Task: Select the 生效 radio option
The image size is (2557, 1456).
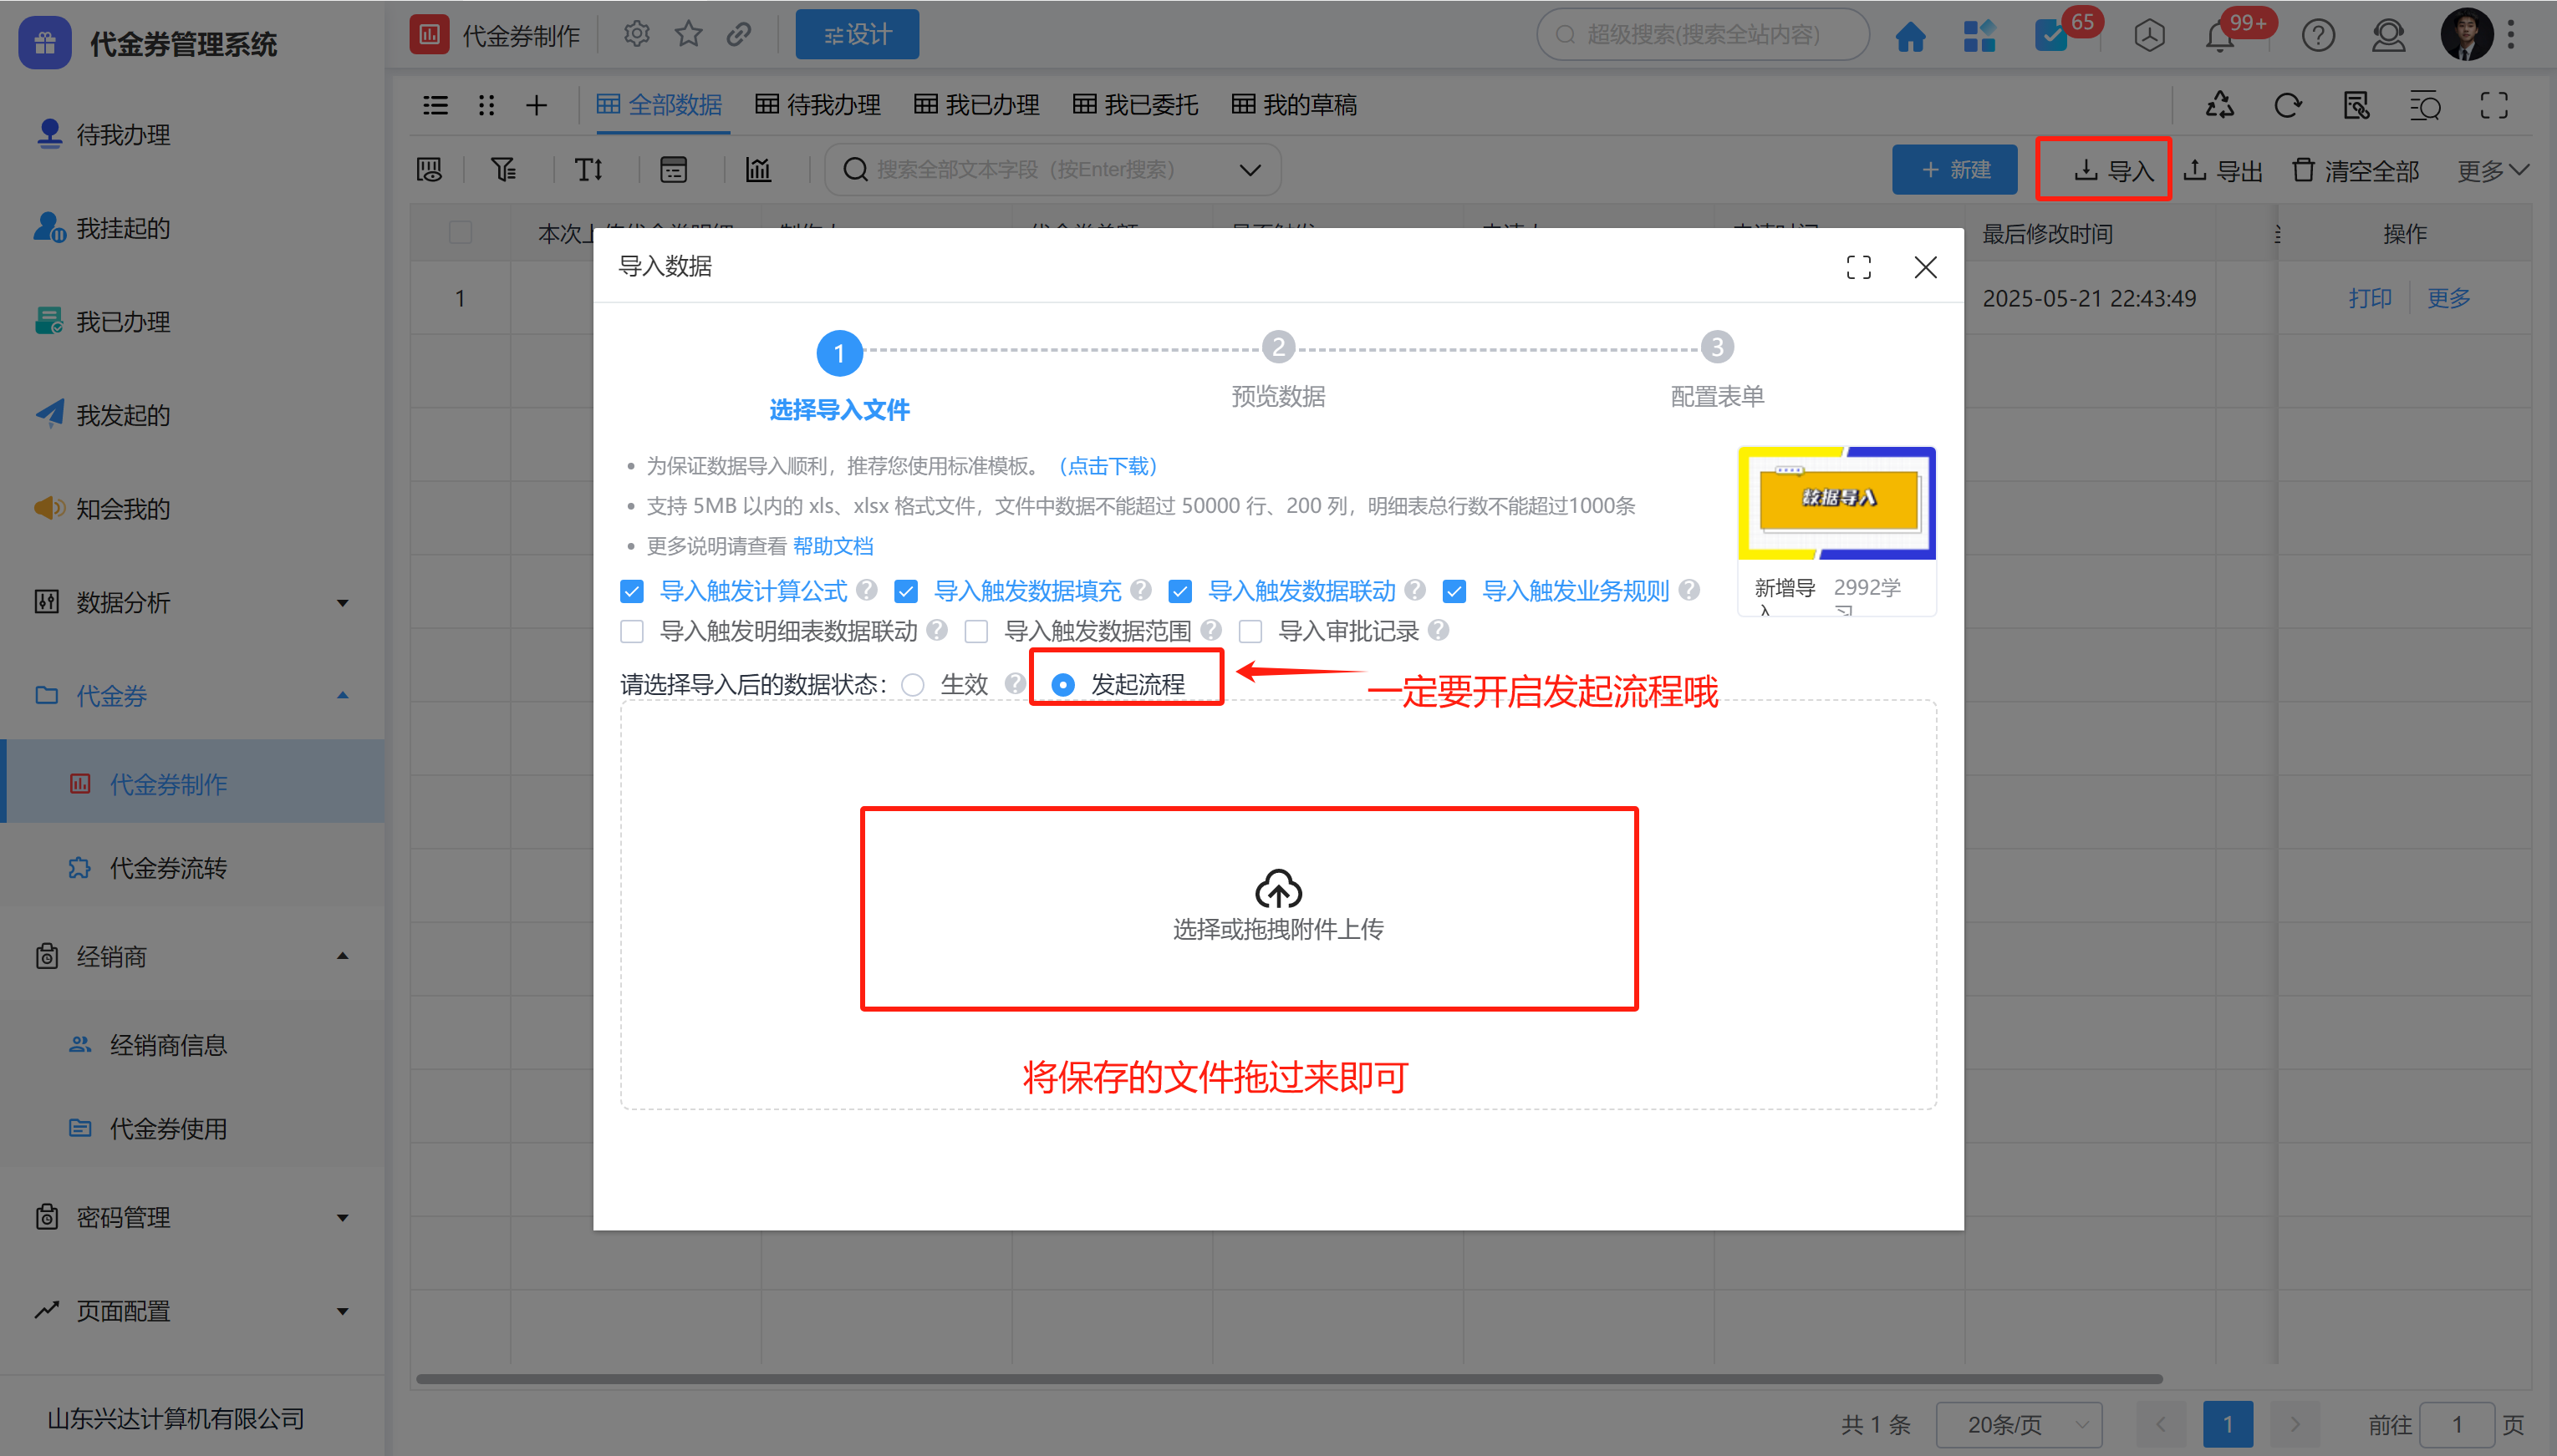Action: tap(911, 685)
